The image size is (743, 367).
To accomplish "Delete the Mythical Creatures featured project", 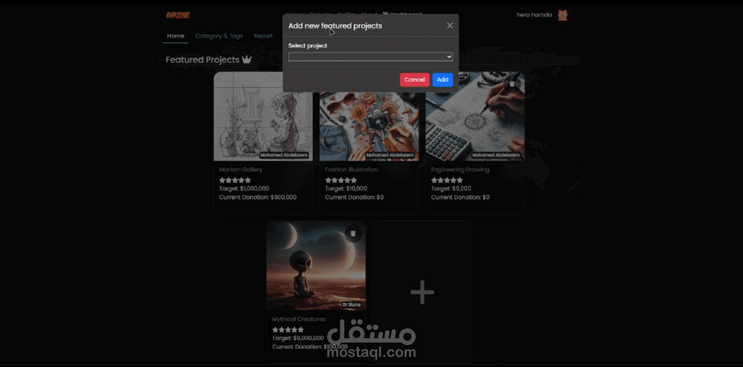I will [353, 233].
